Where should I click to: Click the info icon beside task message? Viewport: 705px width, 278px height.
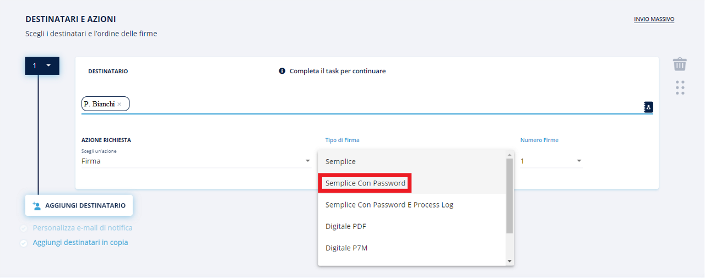point(282,71)
